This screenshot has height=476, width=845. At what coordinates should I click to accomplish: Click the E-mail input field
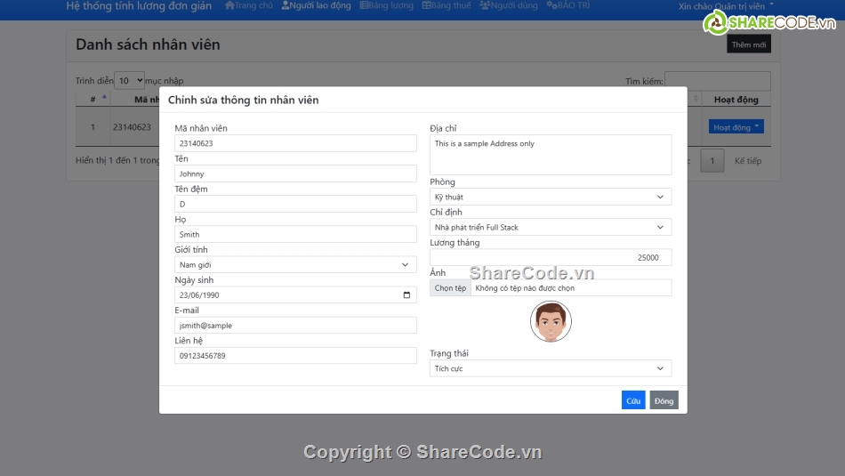[295, 326]
